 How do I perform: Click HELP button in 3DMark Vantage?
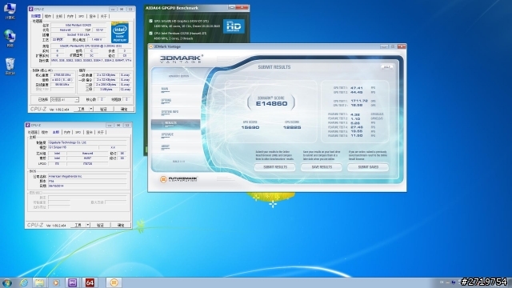(387, 67)
